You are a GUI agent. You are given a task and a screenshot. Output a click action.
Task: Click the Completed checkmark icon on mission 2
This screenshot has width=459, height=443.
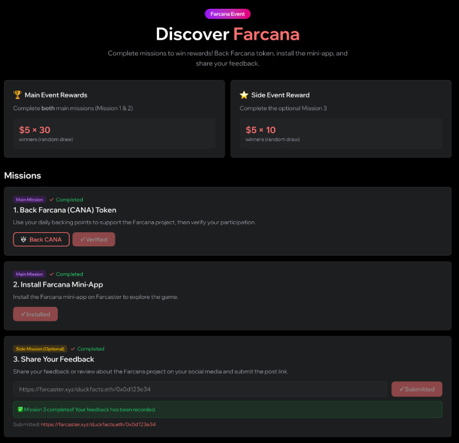click(51, 274)
